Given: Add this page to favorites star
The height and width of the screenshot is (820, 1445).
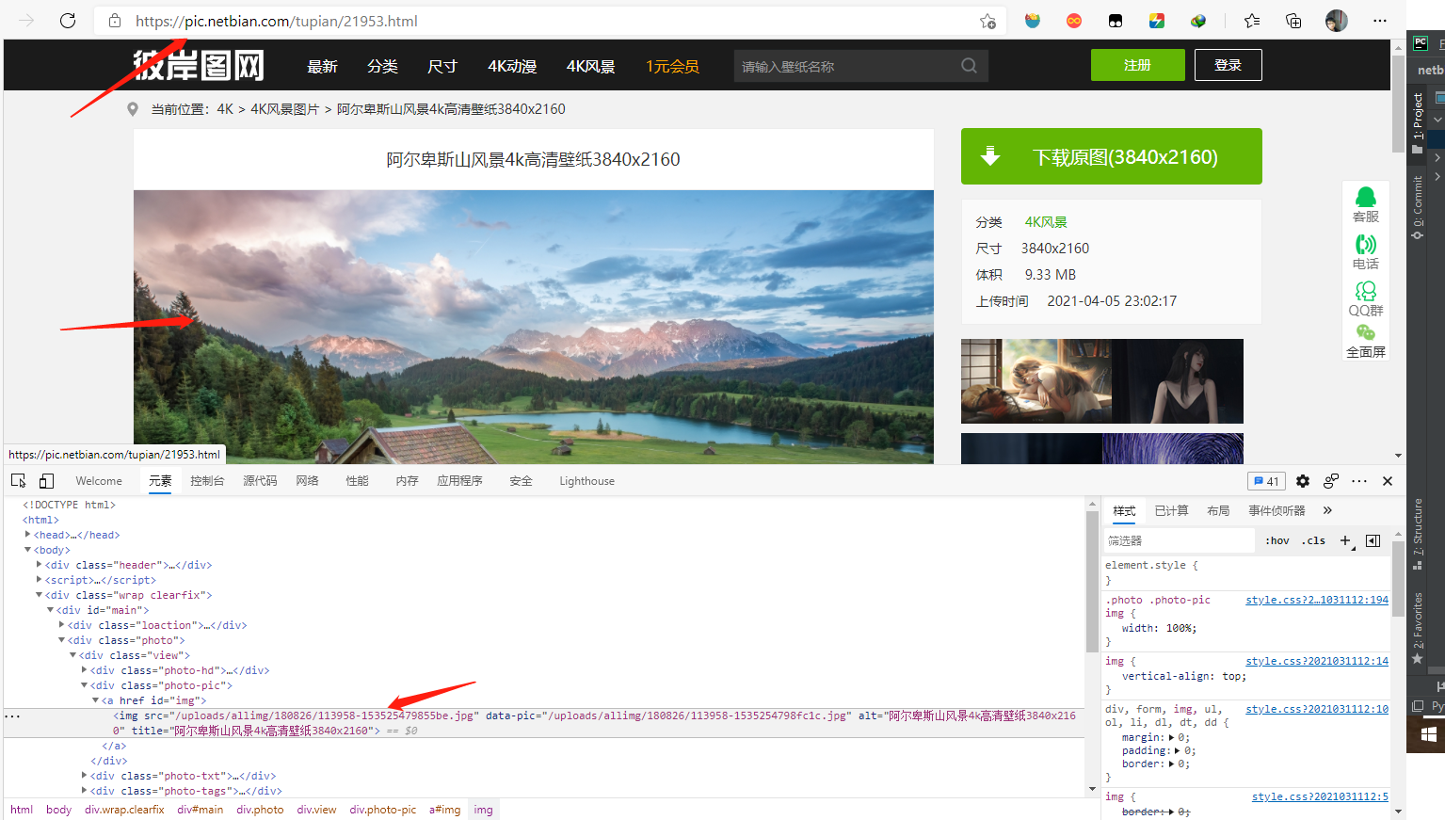Looking at the screenshot, I should 987,21.
